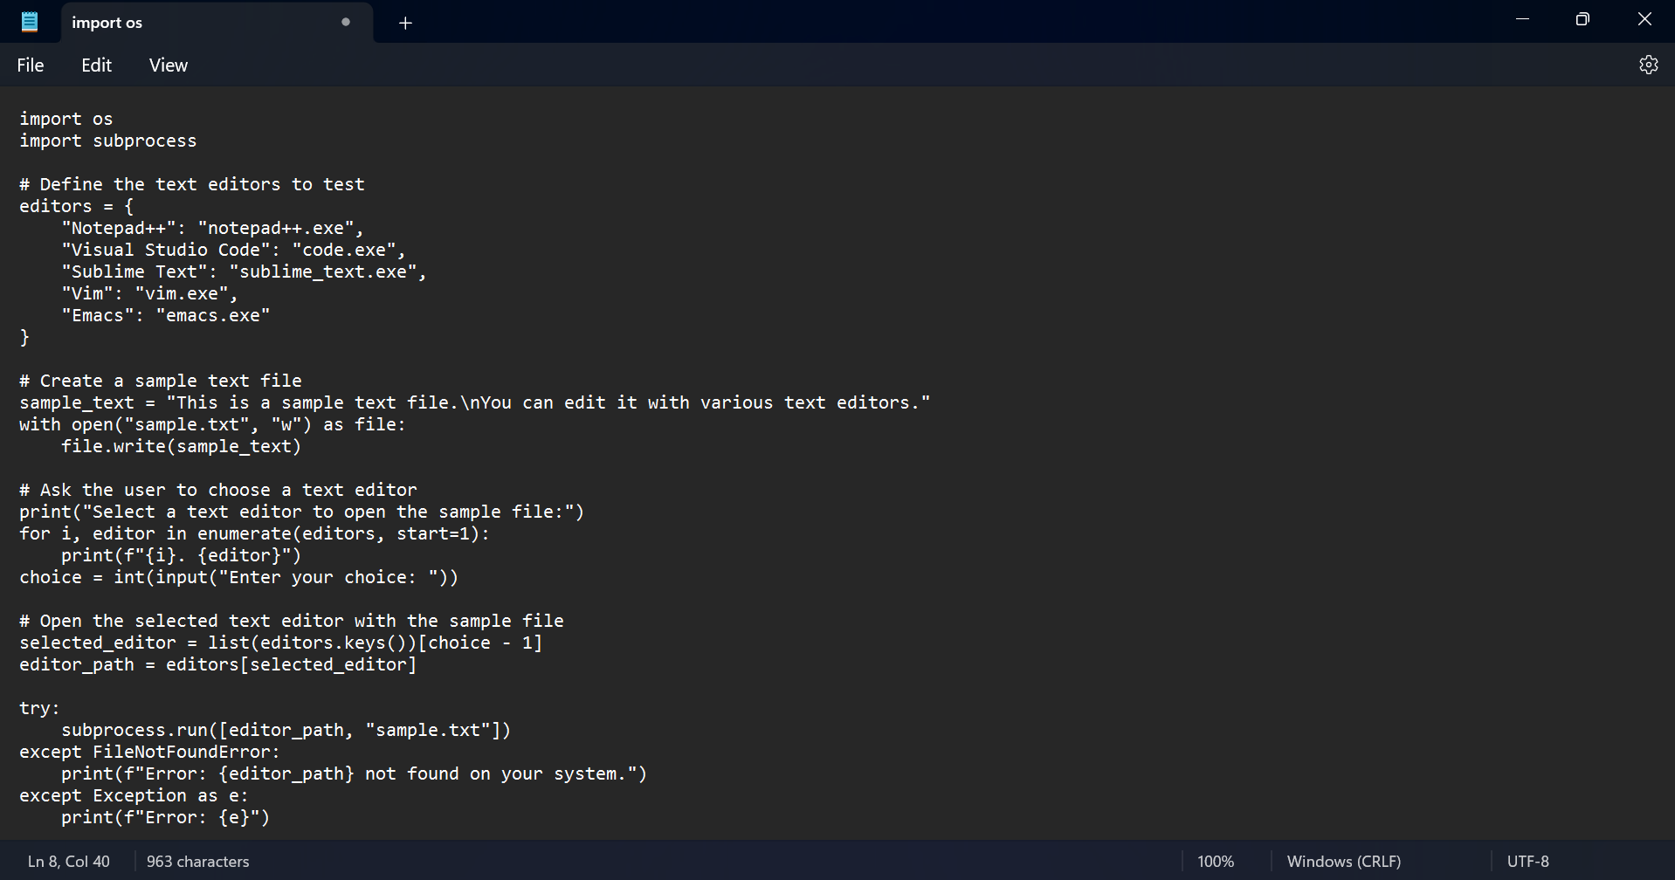1675x880 pixels.
Task: Click the word subprocess in line 2
Action: 145,141
